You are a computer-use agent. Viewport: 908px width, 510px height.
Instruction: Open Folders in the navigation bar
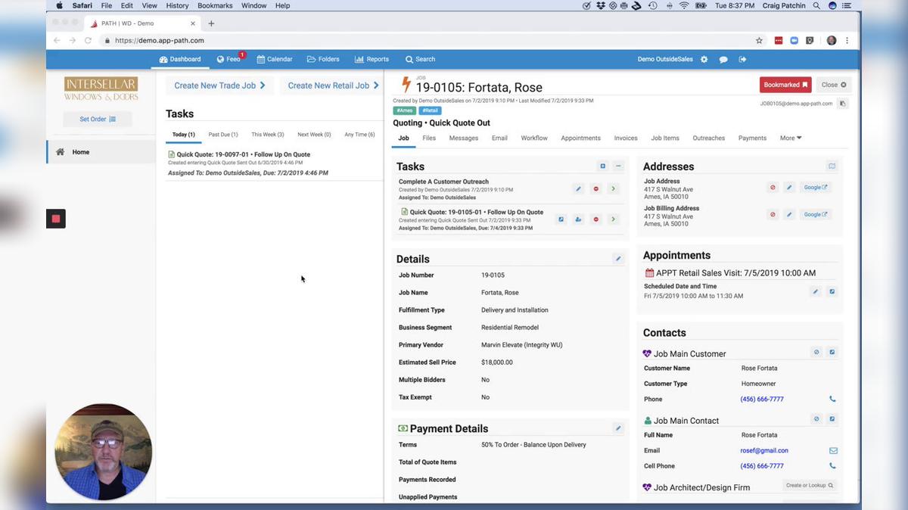pyautogui.click(x=323, y=59)
